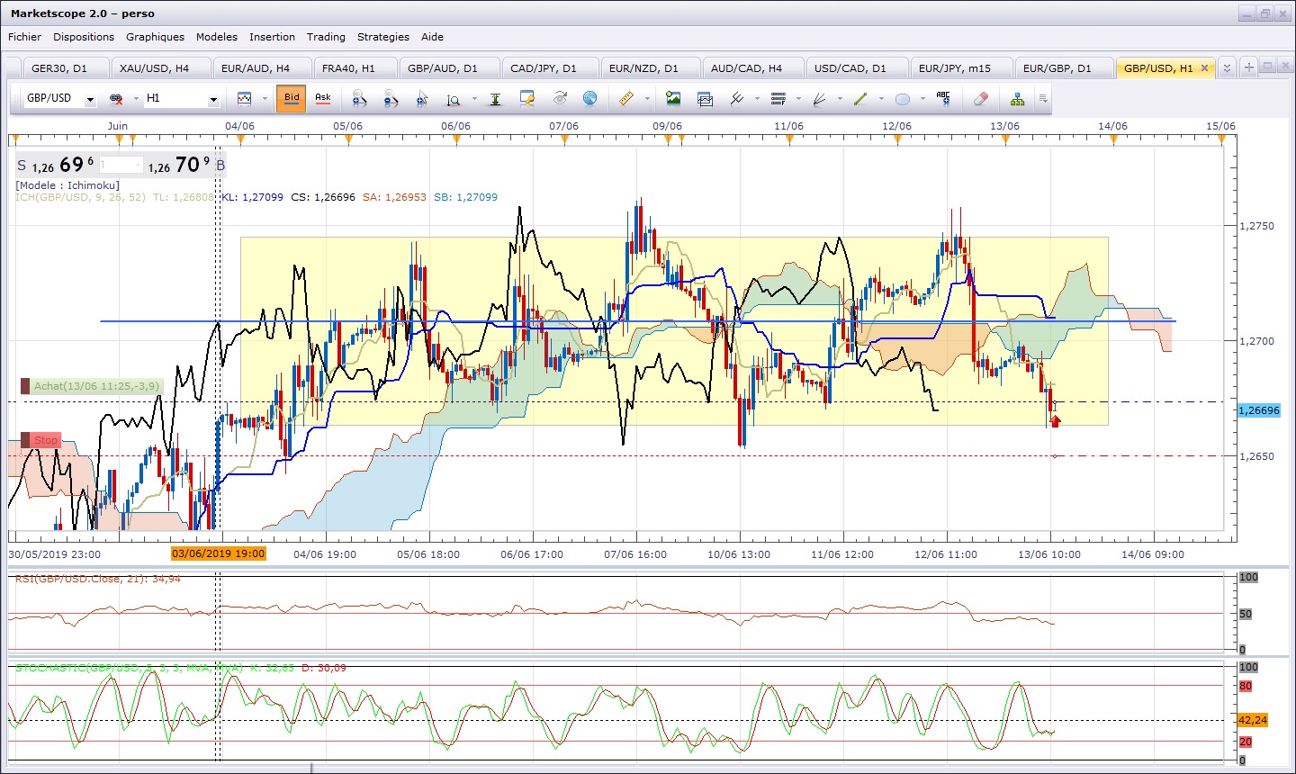Click the [Modele : Ichimoku] label
This screenshot has height=774, width=1296.
pos(67,185)
